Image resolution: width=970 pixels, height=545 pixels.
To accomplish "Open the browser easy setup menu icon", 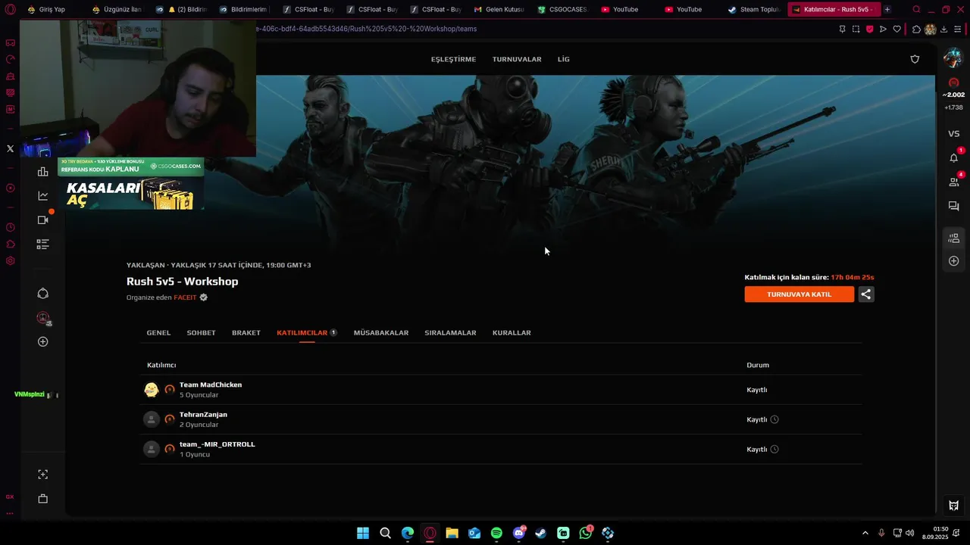I will (957, 29).
